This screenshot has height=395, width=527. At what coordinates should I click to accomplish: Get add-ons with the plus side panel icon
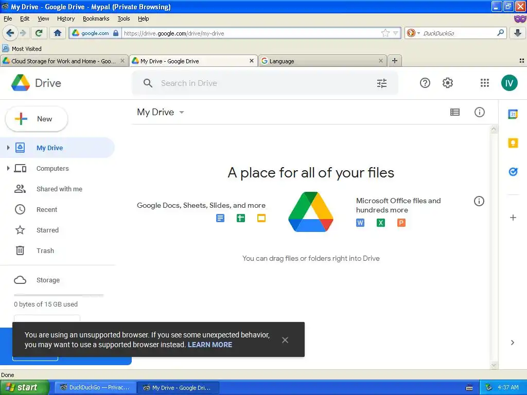tap(513, 218)
